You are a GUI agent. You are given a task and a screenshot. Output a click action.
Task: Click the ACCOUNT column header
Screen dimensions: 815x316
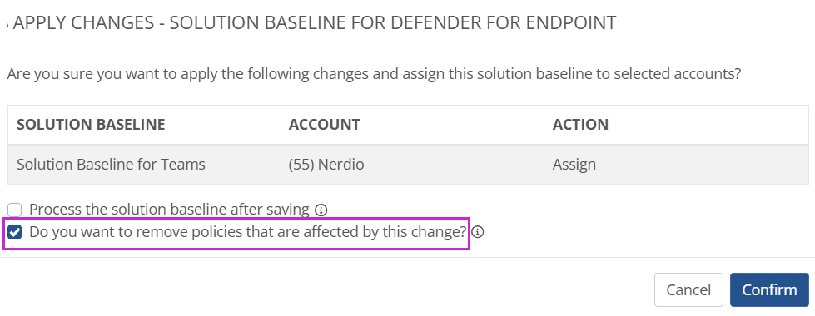(325, 125)
